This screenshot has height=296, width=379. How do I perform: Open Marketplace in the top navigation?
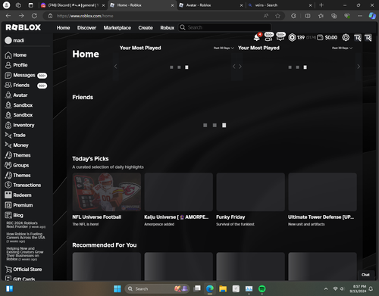tap(117, 27)
